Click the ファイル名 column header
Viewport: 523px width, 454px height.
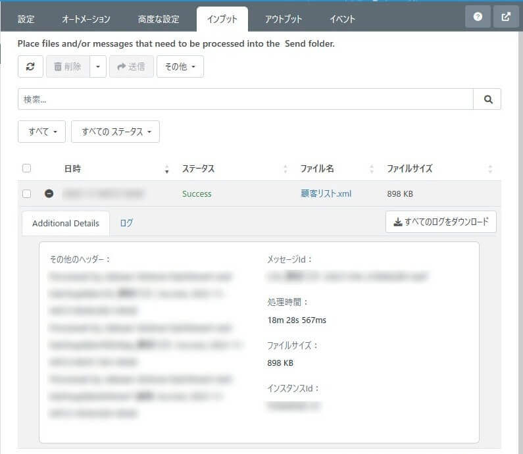coord(317,168)
